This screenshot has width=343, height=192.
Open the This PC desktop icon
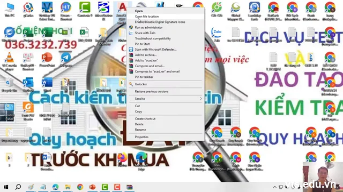pyautogui.click(x=10, y=10)
